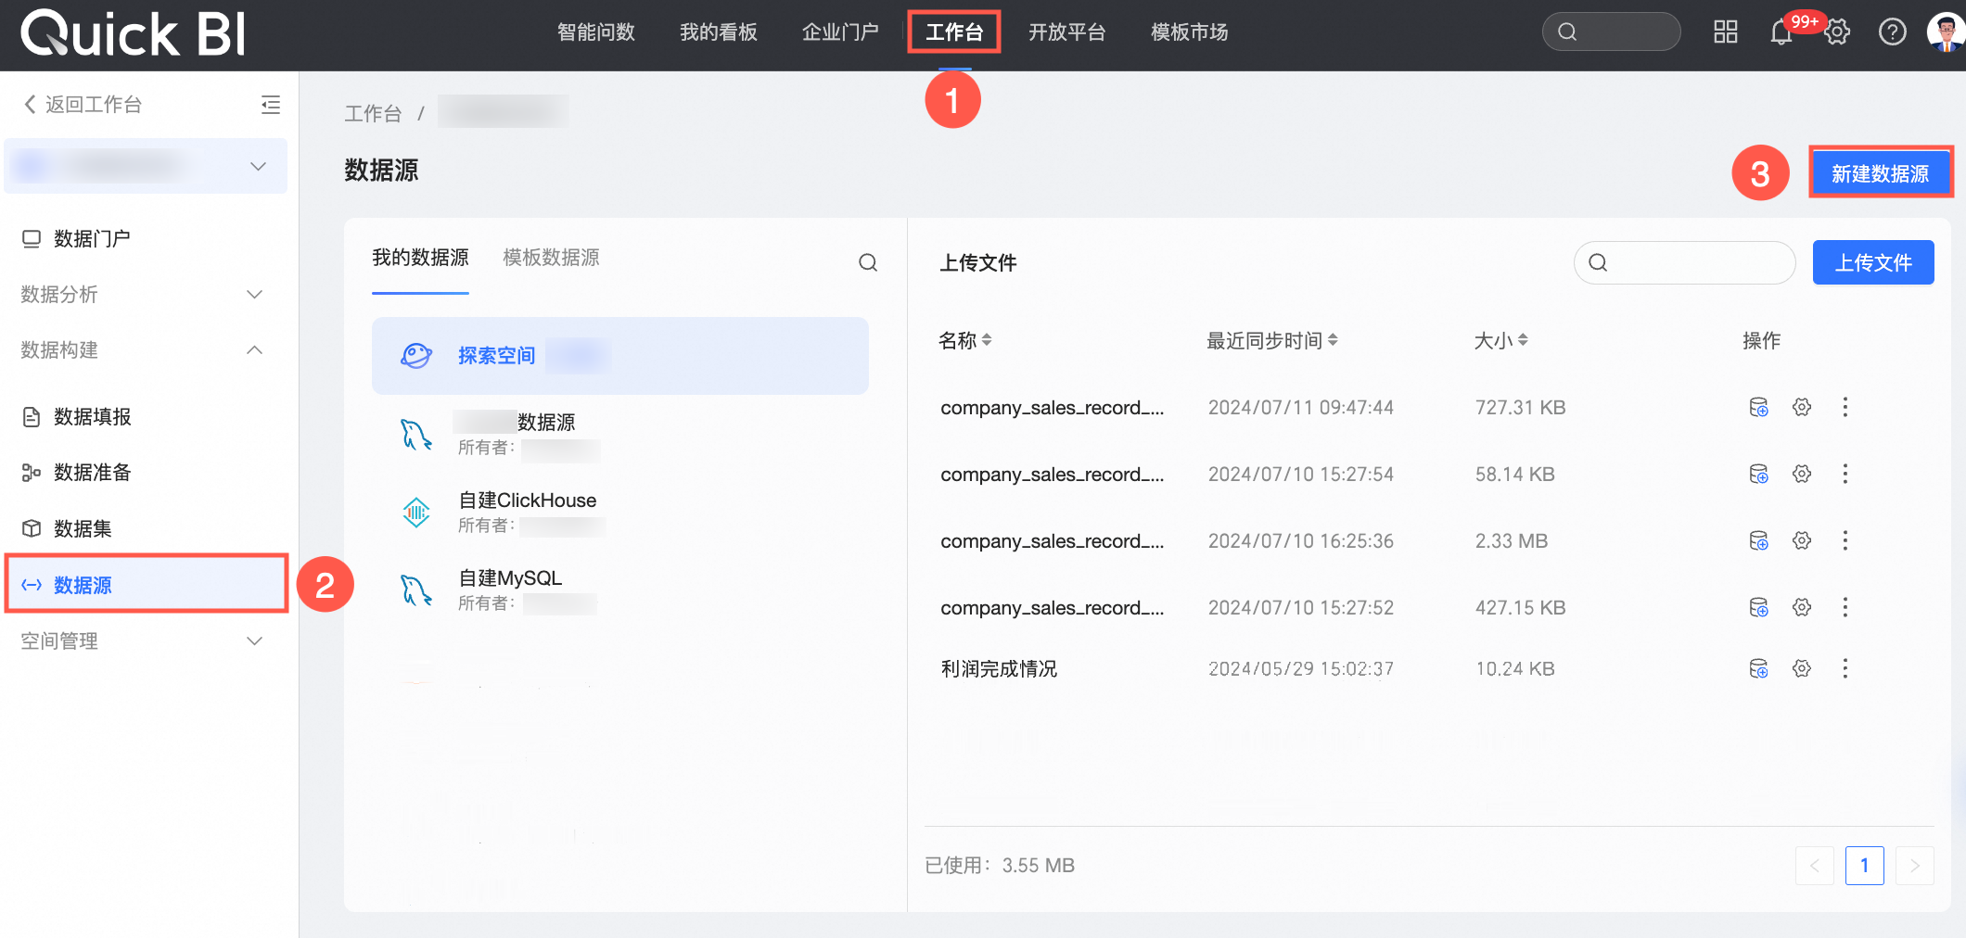Open 模板市场 in top navigation

pyautogui.click(x=1189, y=32)
